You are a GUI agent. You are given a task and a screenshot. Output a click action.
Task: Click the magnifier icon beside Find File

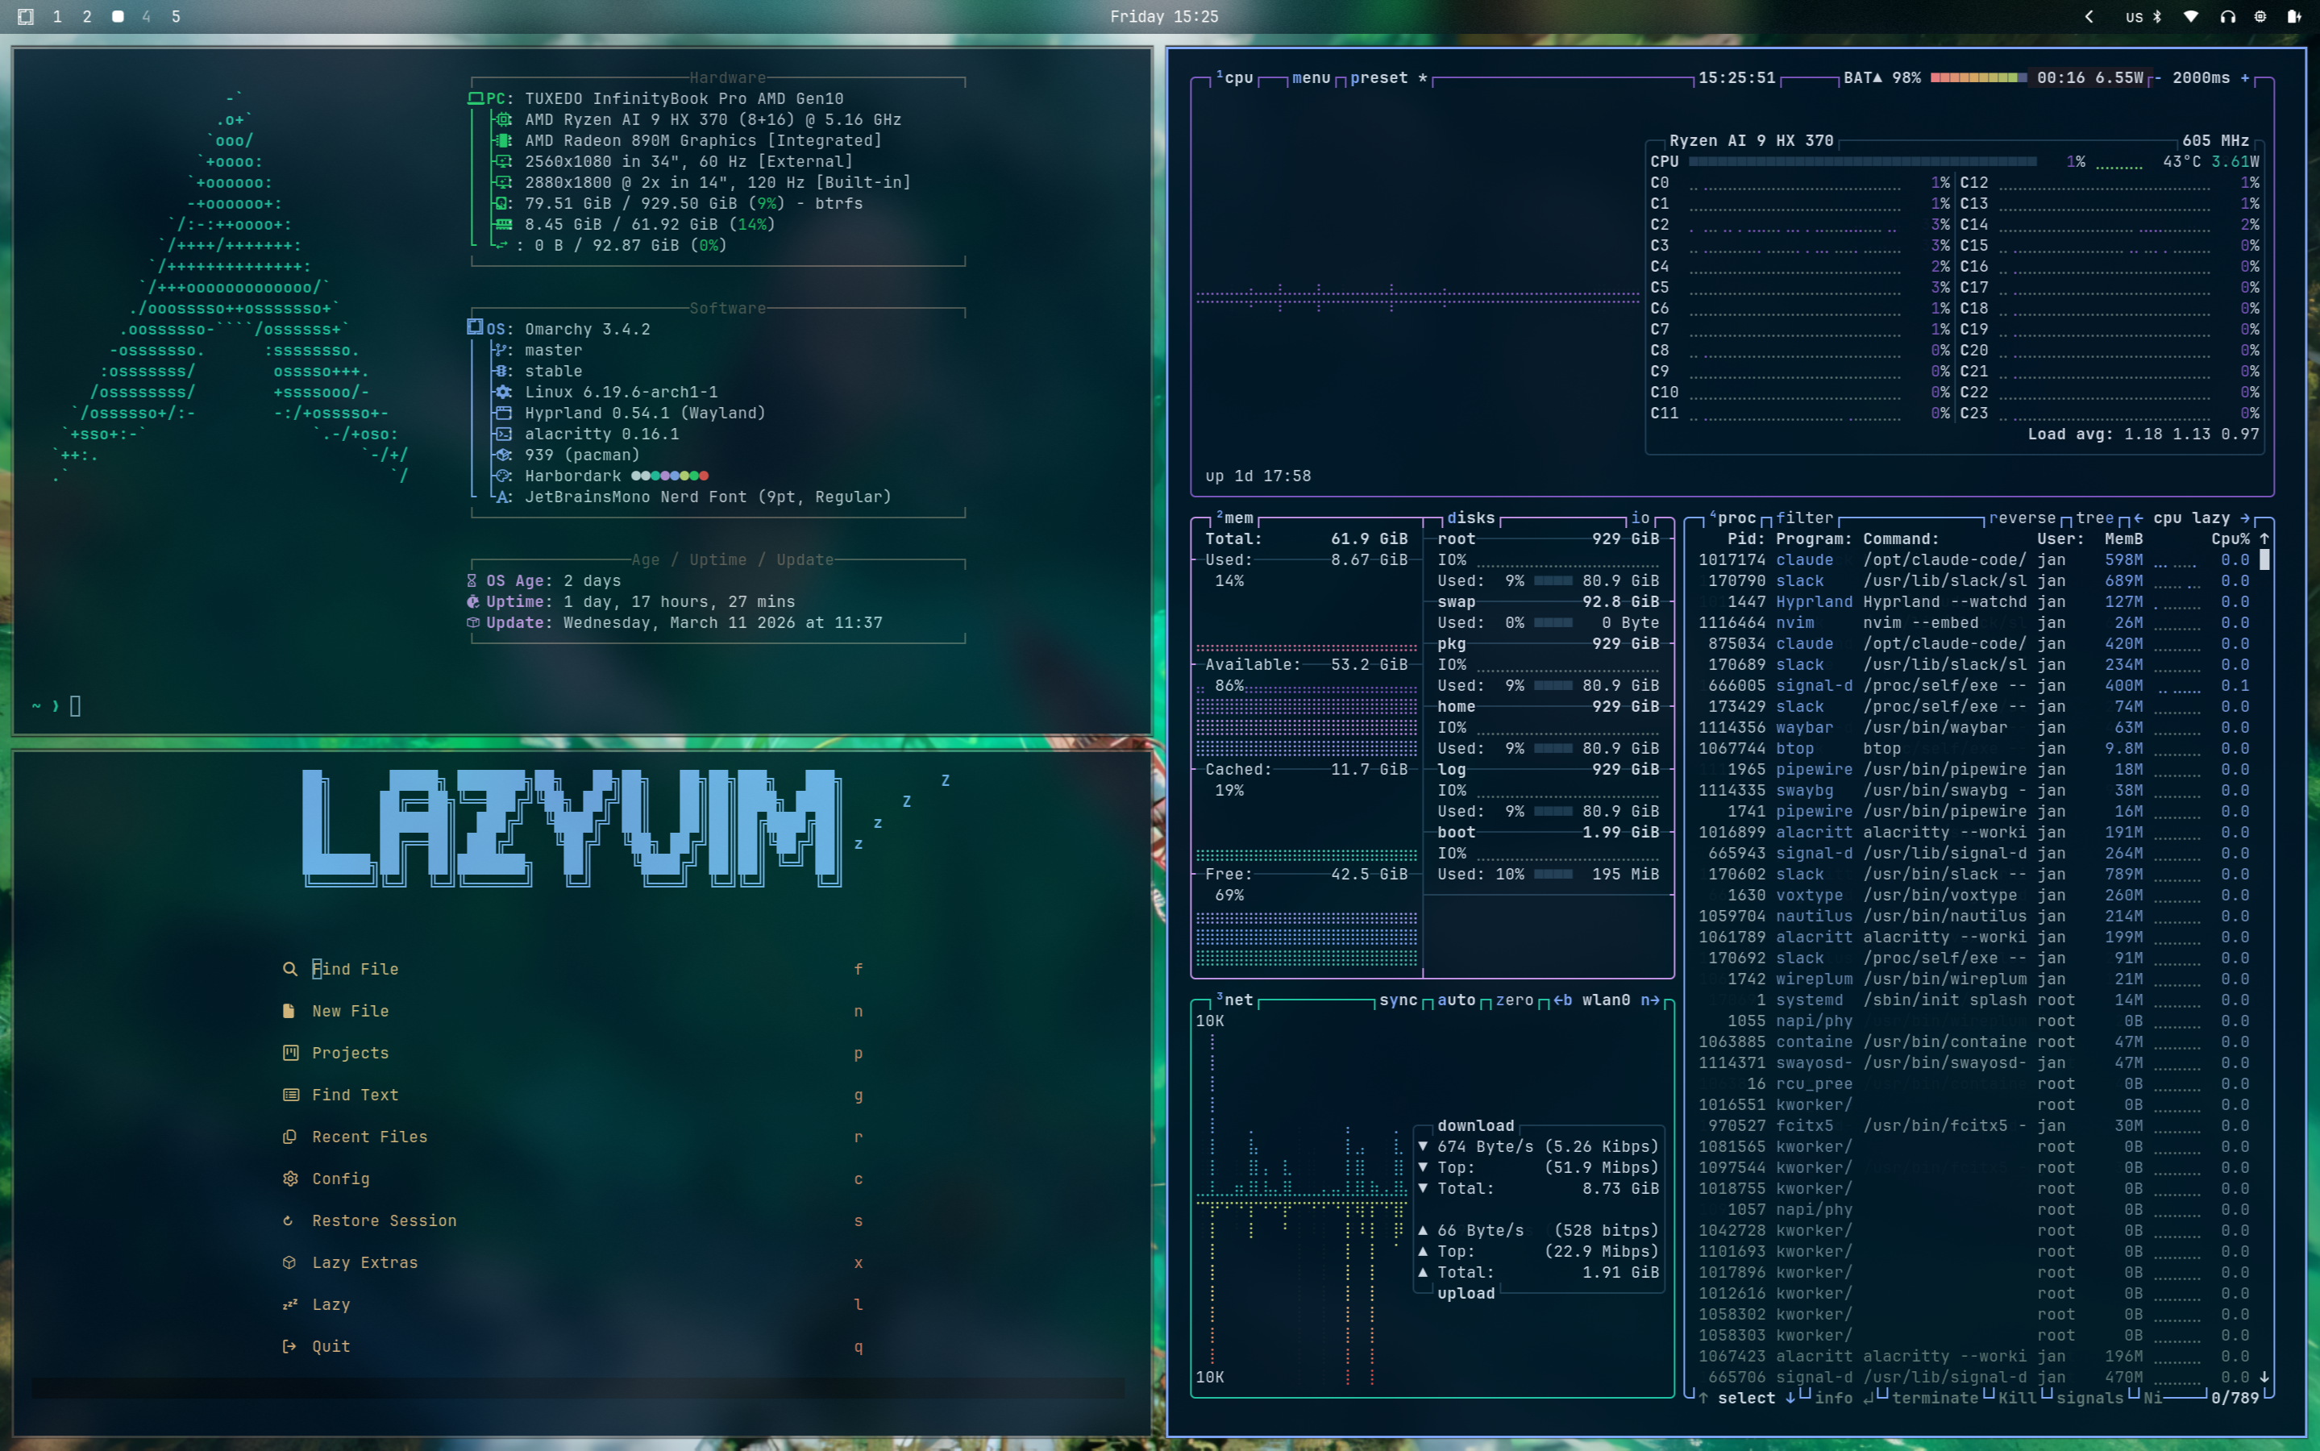289,969
